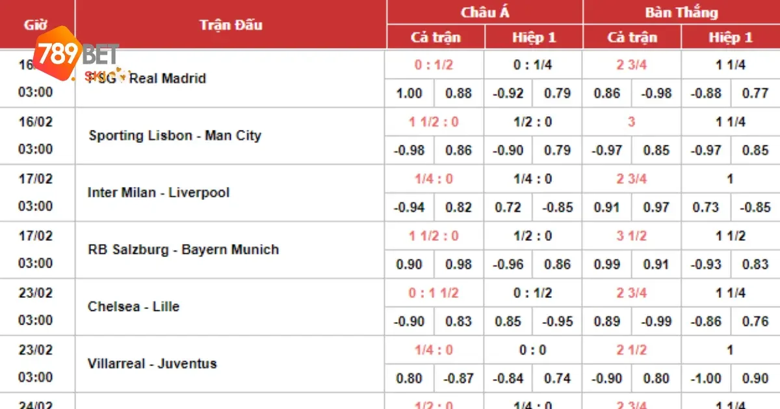
Task: Pick the 1.00 odds for PSG - Real Madrid
Action: 409,93
